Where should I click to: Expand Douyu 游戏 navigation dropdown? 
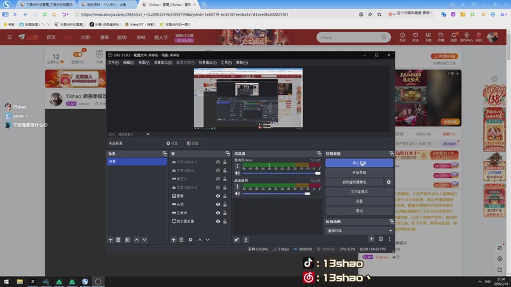point(122,38)
